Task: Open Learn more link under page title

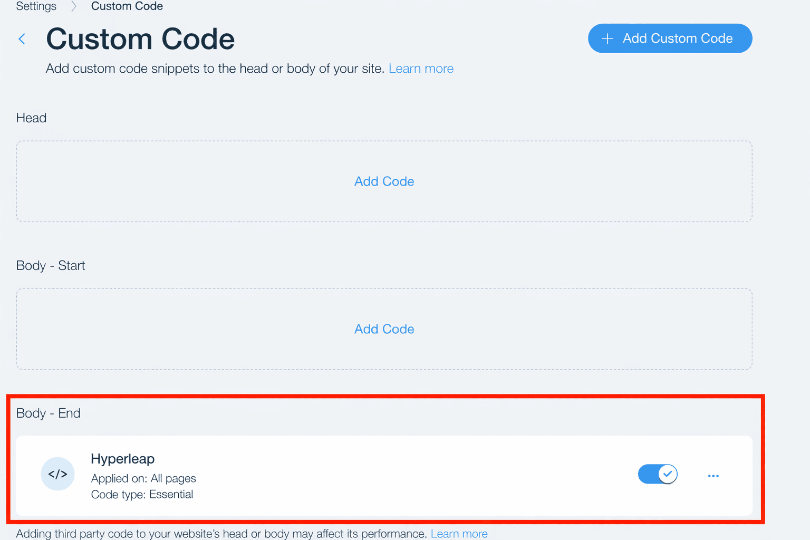Action: (x=421, y=69)
